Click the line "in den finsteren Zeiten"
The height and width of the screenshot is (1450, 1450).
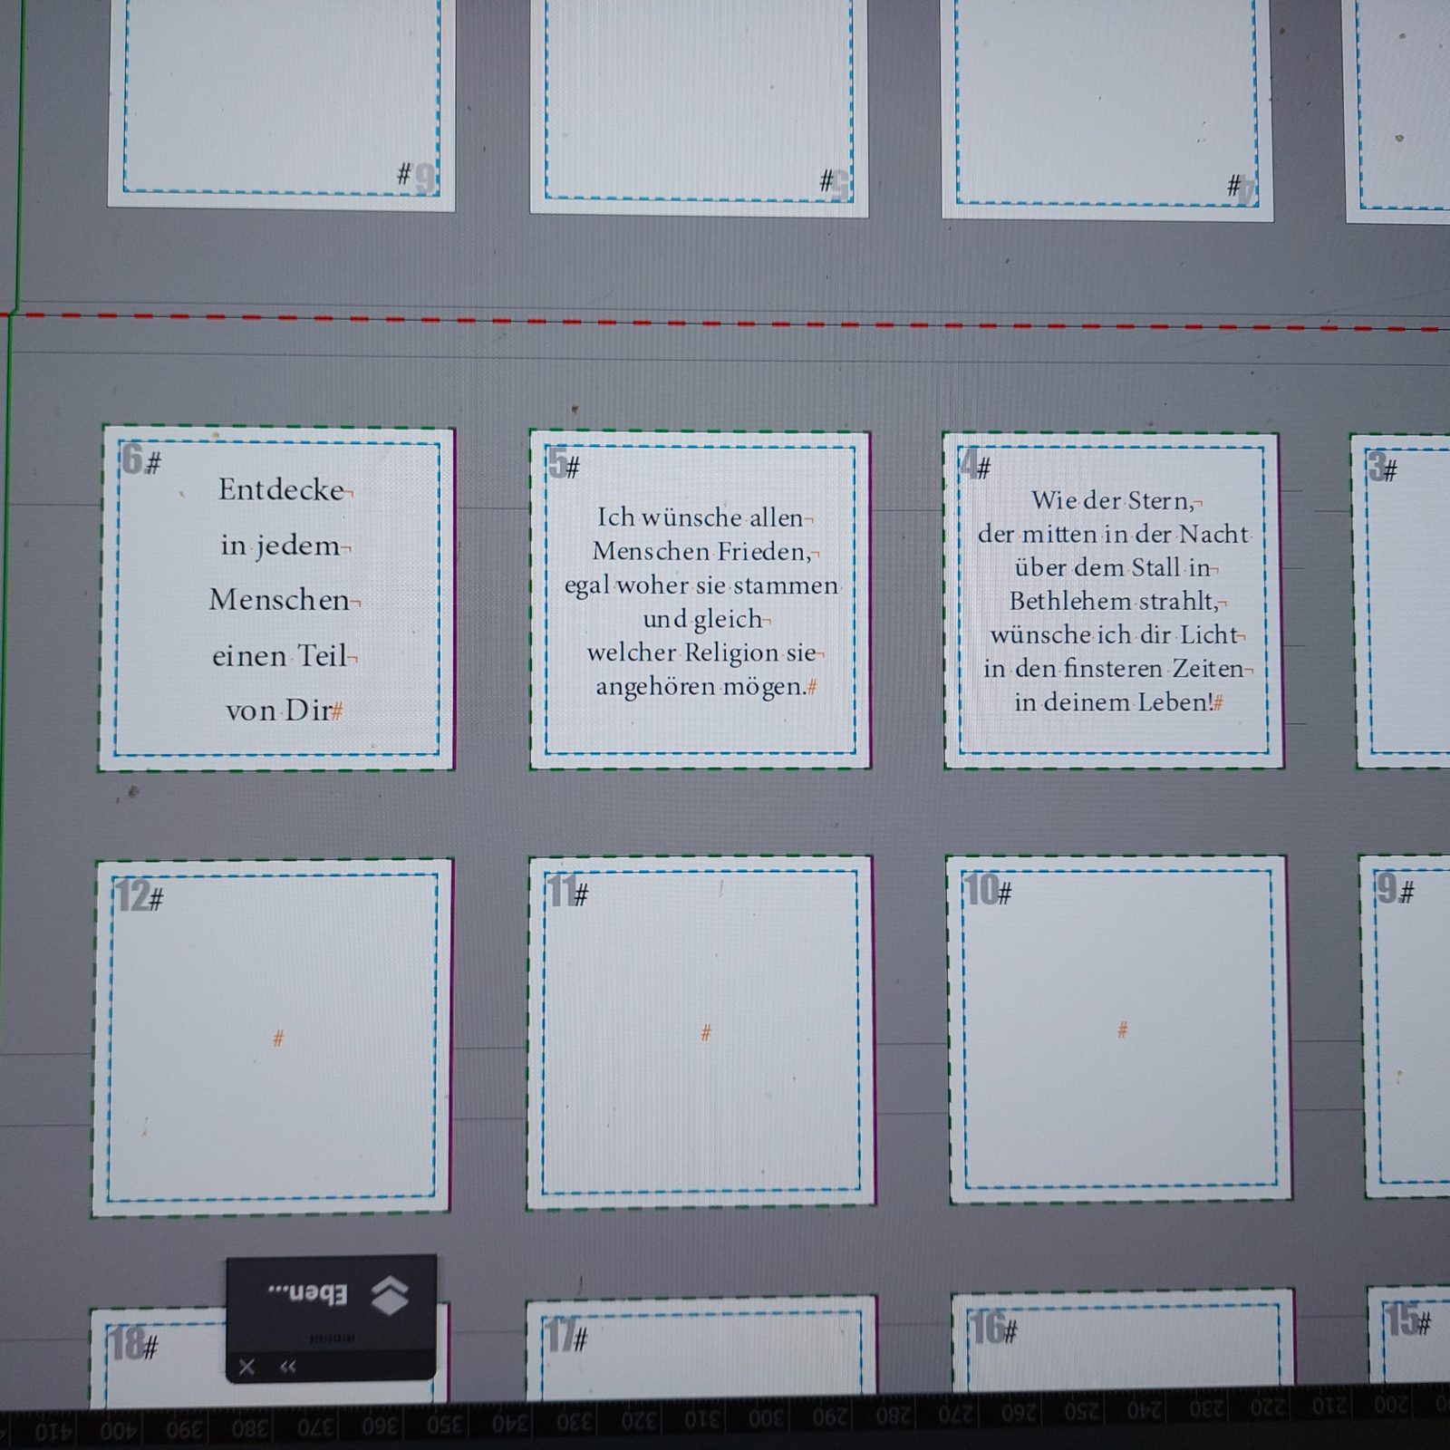click(x=1114, y=669)
